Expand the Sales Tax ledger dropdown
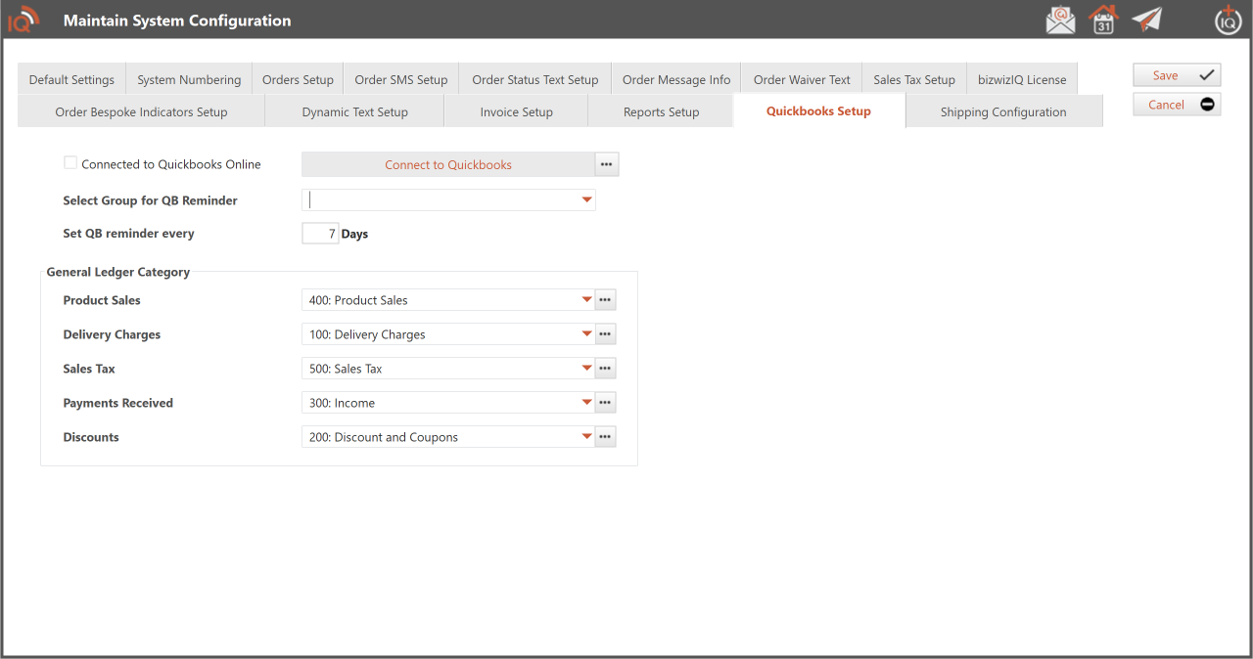1253x659 pixels. pos(586,369)
